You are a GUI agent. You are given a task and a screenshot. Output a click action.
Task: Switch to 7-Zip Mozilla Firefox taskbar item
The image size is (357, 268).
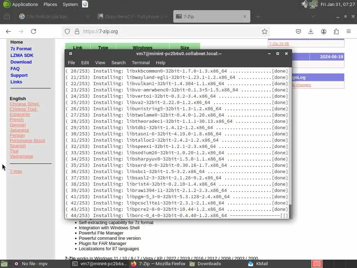click(x=158, y=264)
